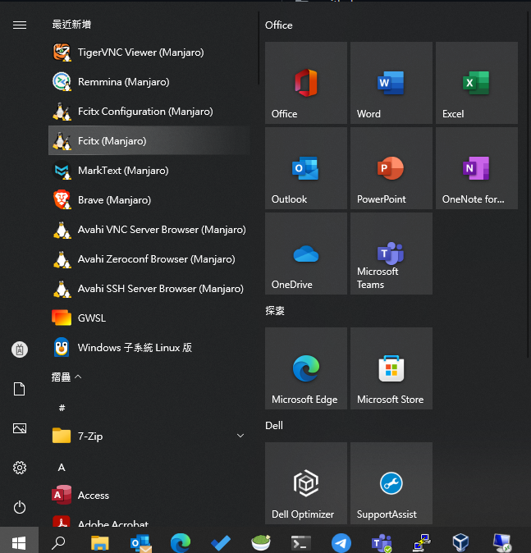Collapse the recently added list (摺疊)

point(66,377)
